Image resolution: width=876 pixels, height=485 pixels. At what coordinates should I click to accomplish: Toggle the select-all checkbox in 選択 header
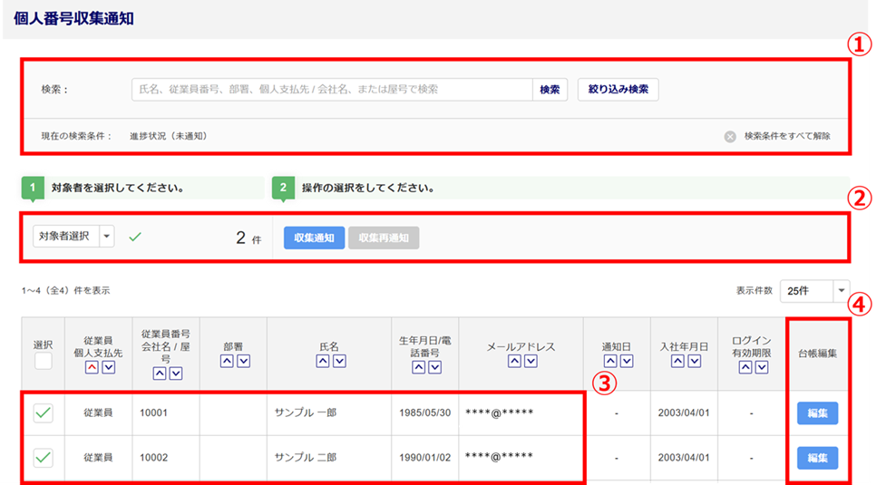[43, 362]
